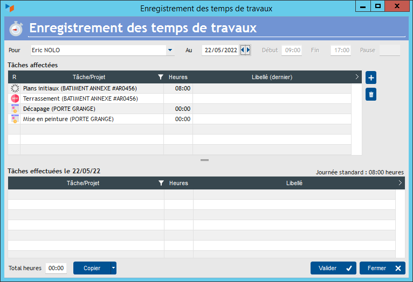The image size is (413, 282).
Task: Expand the Copier button dropdown arrow
Action: click(x=113, y=268)
